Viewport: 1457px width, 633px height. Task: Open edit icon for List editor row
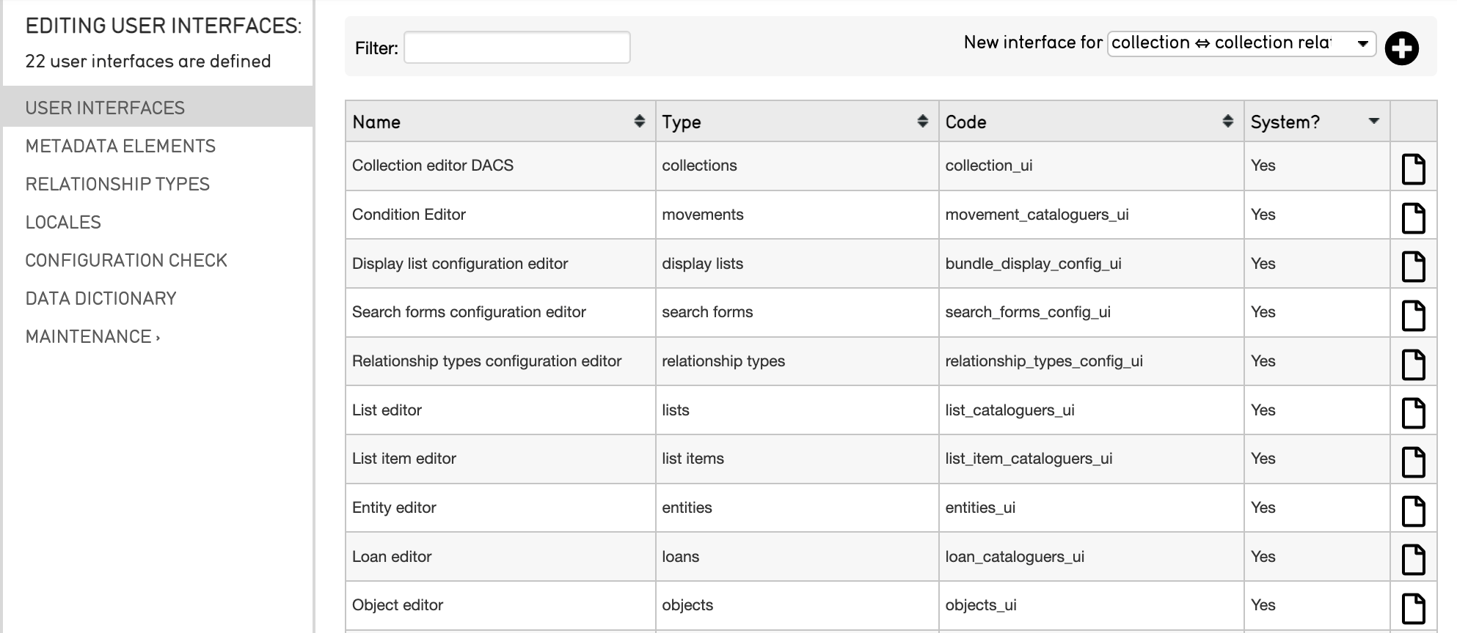coord(1413,413)
